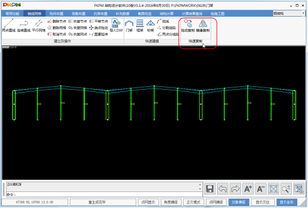
Task: Enable angle snap (角度捕捉)
Action: point(171,202)
